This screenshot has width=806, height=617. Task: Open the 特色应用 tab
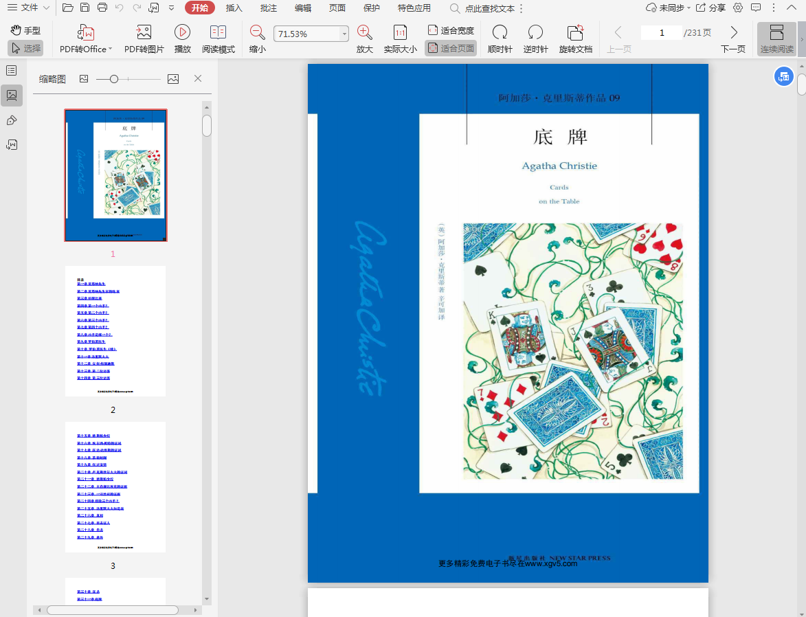[x=414, y=8]
